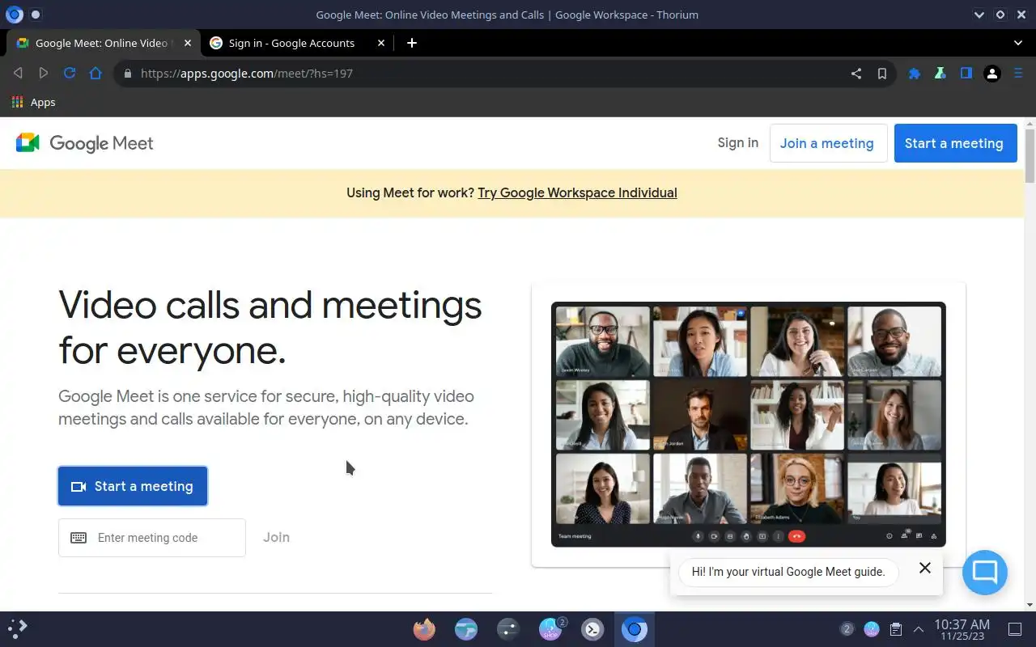Close the Sign in - Google Accounts tab
The height and width of the screenshot is (647, 1036).
point(381,43)
